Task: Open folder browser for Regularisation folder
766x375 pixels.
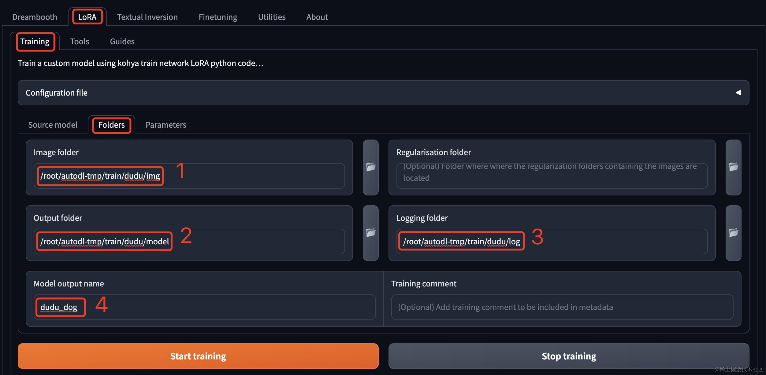Action: tap(733, 167)
